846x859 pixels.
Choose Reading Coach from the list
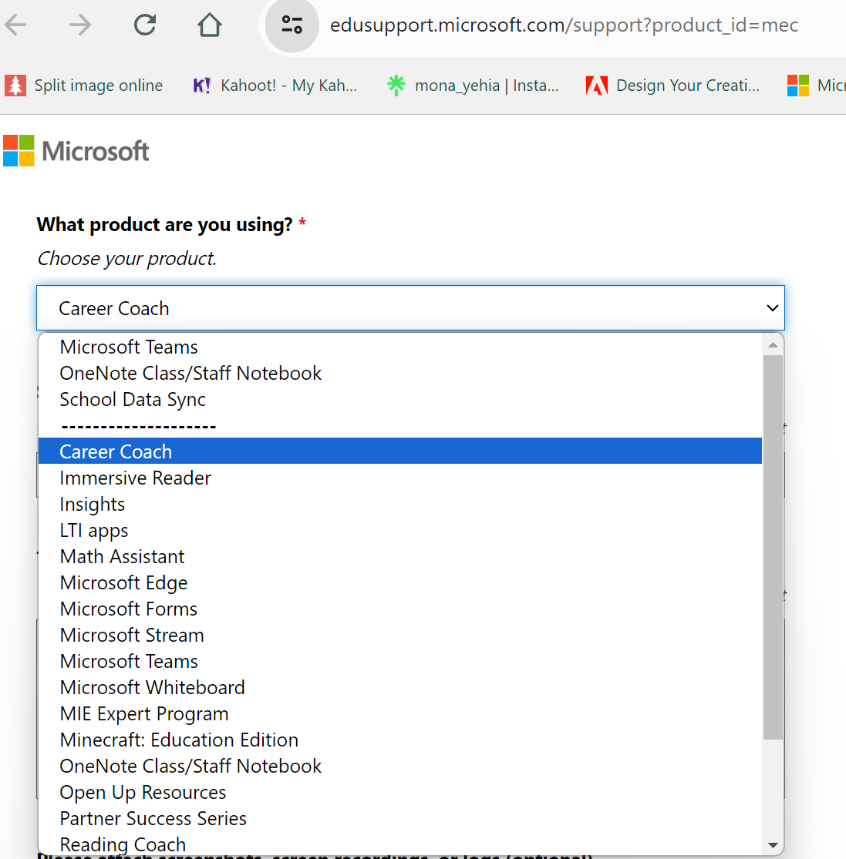click(400, 844)
